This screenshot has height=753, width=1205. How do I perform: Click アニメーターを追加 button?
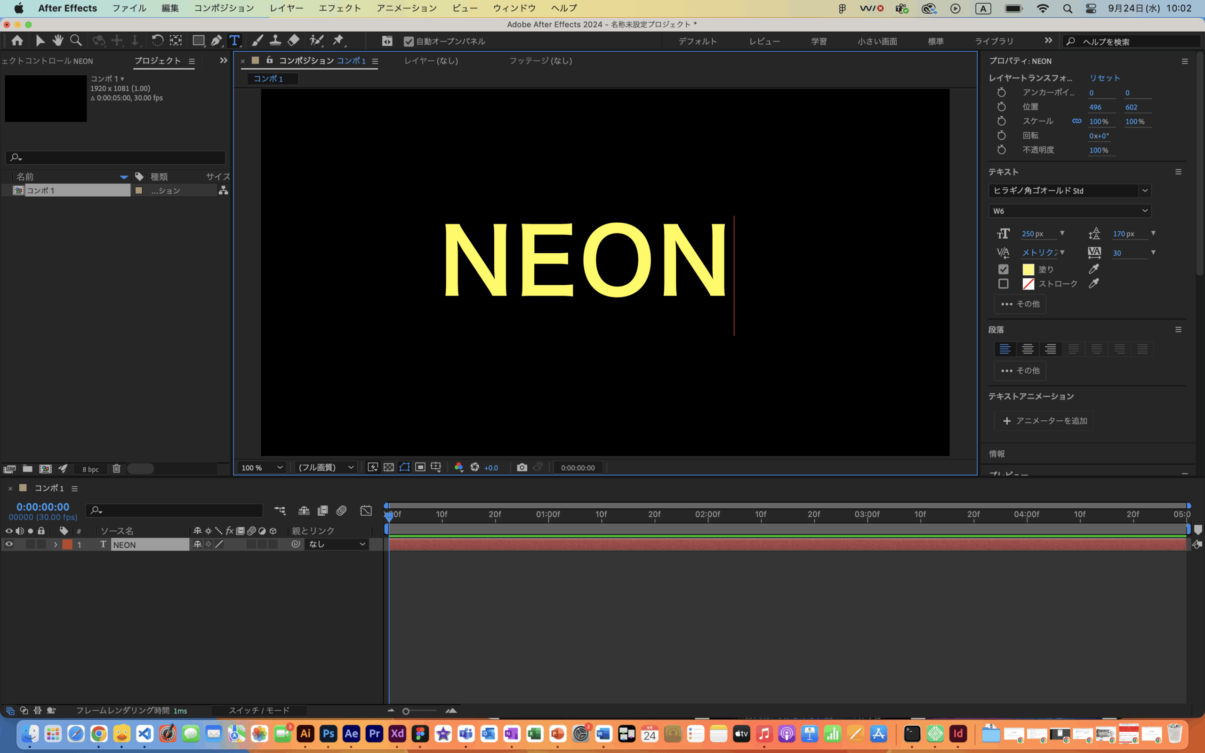pyautogui.click(x=1044, y=421)
